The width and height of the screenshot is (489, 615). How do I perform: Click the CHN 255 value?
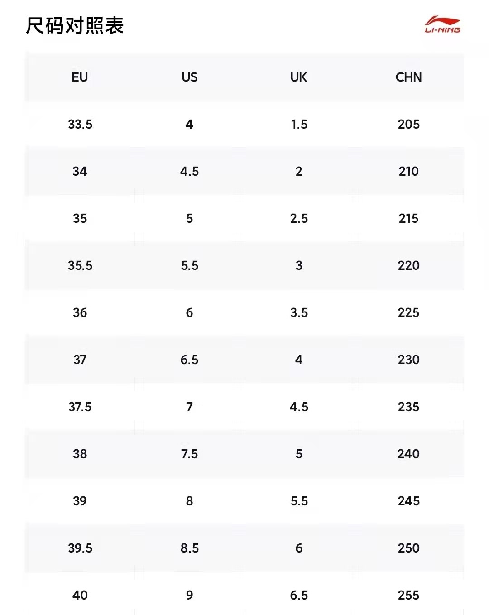point(408,595)
